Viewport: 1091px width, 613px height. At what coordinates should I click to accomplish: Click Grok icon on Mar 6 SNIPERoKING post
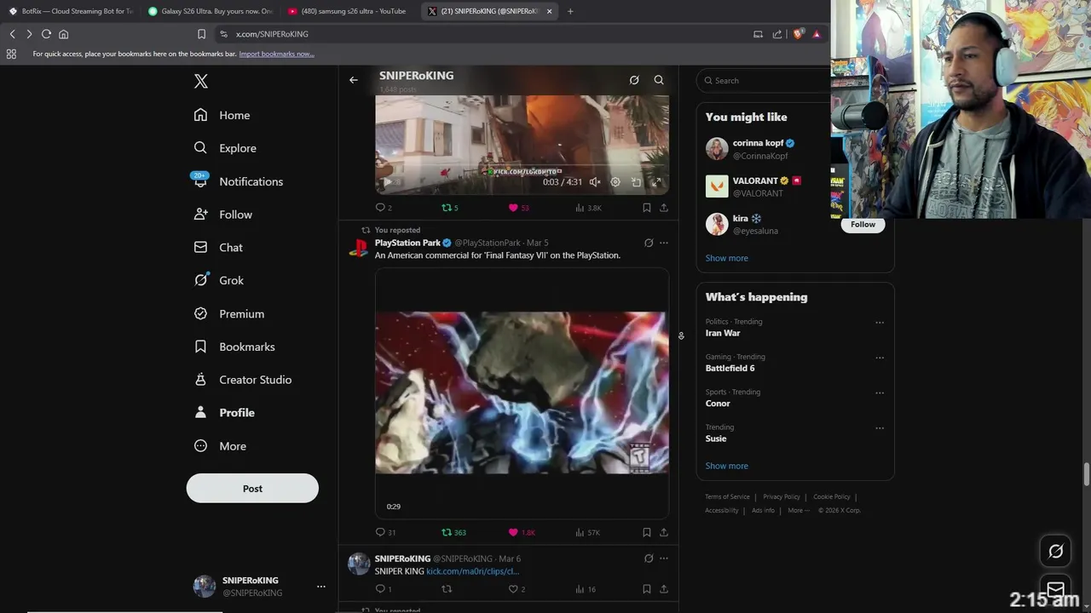(x=649, y=559)
